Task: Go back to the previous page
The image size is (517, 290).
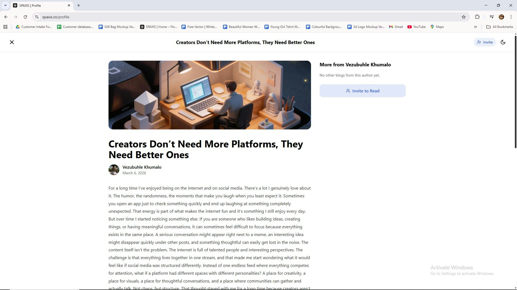Action: click(6, 17)
